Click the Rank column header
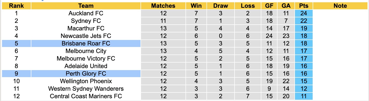Screen dimensions: 369x101 (16, 6)
